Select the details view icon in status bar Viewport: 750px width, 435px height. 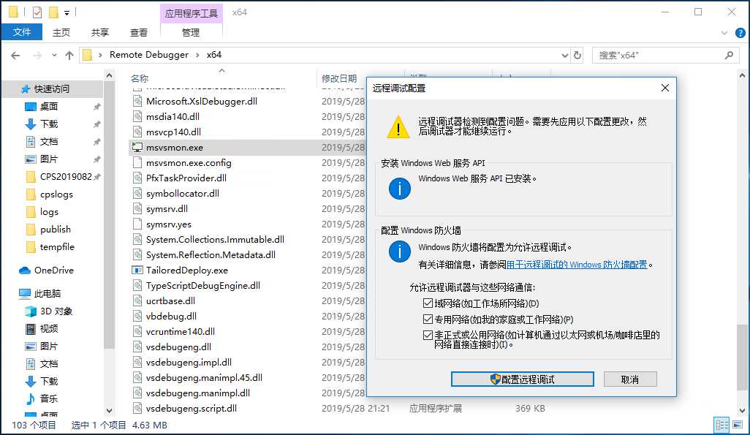[x=721, y=424]
